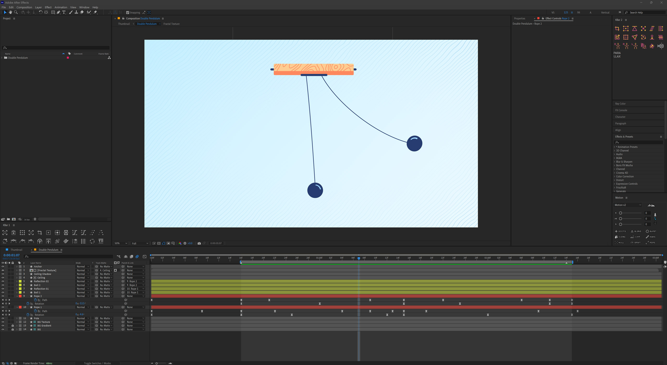
Task: Select the Pen tool
Action: (x=58, y=12)
